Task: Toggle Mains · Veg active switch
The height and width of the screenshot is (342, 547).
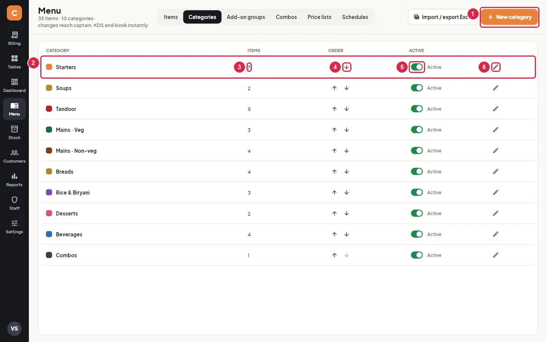Action: [417, 130]
